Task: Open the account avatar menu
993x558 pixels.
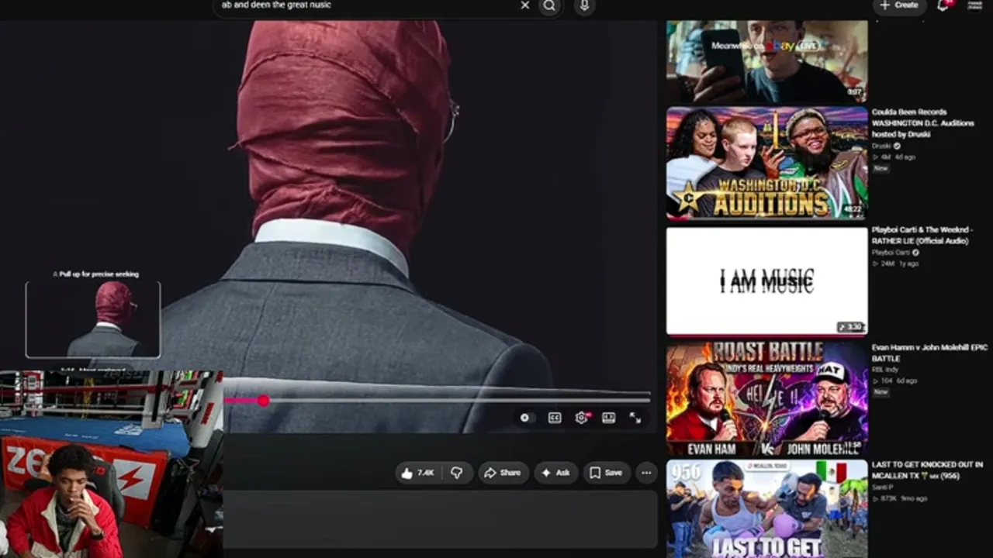Action: pos(974,5)
